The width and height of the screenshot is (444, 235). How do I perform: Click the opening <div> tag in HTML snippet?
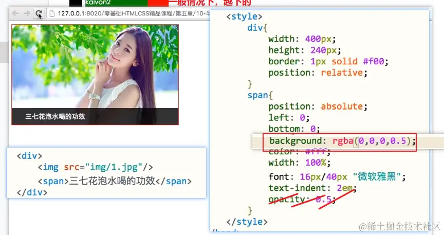[29, 156]
